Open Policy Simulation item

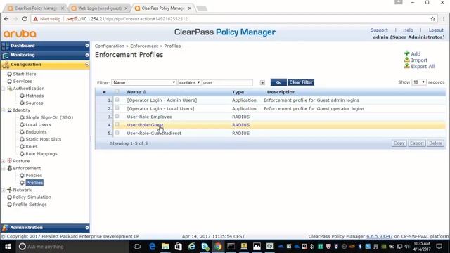click(32, 197)
